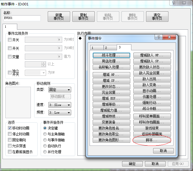
Task: Open the 脚本 command
Action: point(152,140)
